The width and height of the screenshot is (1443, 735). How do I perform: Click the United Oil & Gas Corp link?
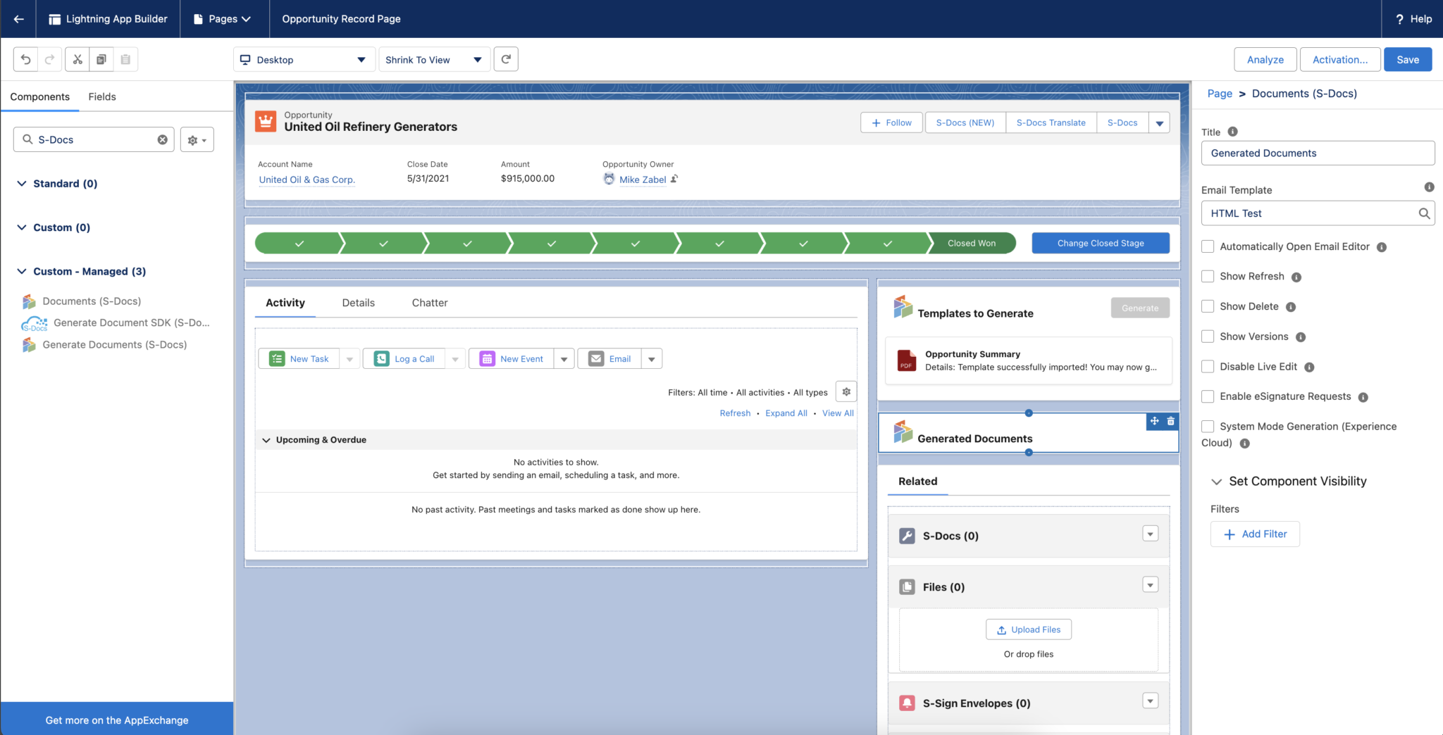[x=306, y=180]
